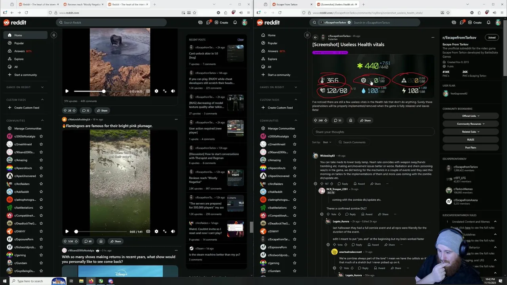The height and width of the screenshot is (285, 507).
Task: Seek on the top video progress bar
Action: tap(101, 91)
